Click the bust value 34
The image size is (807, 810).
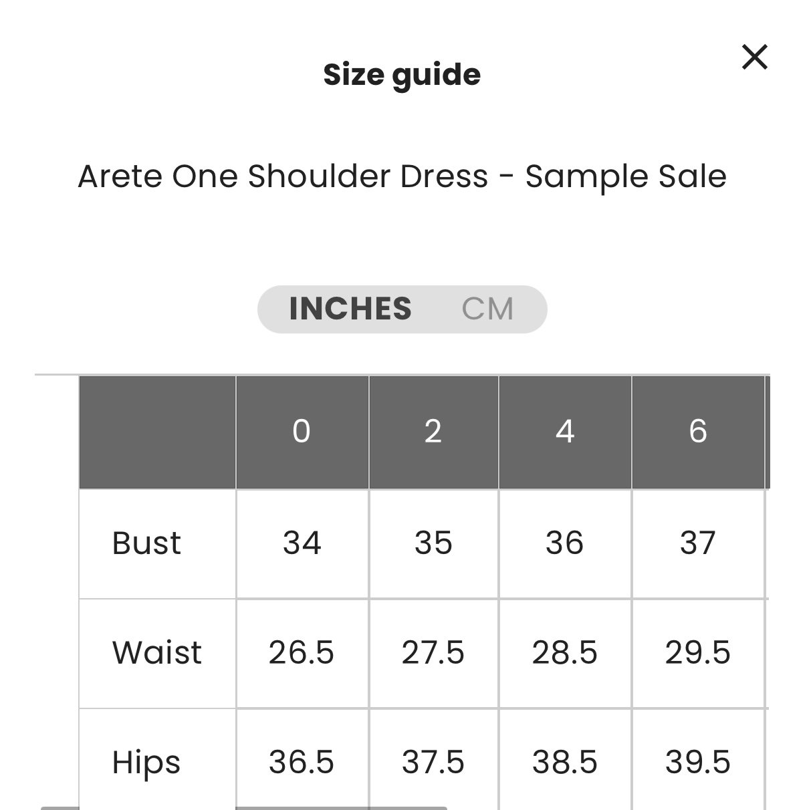(302, 543)
